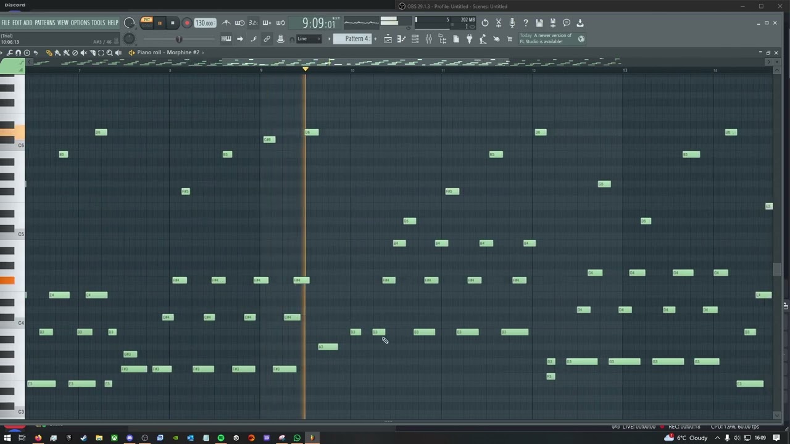Open the plugin picker plug icon

[x=469, y=39]
